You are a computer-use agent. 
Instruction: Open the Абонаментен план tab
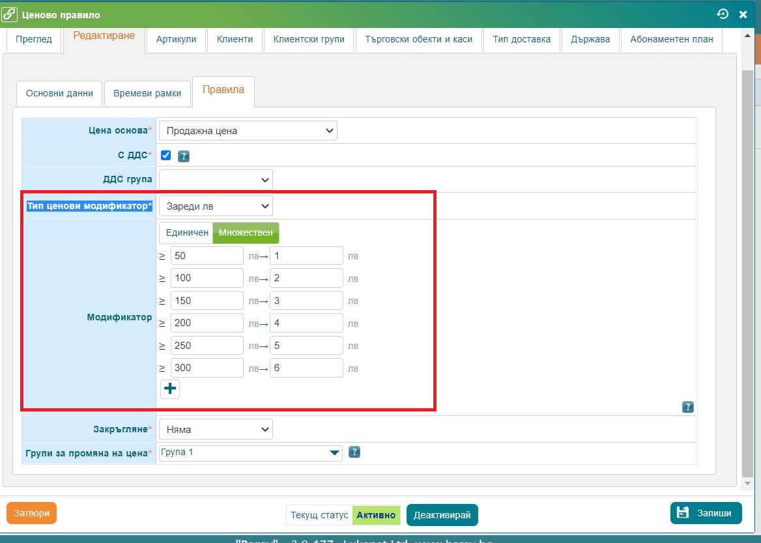672,39
